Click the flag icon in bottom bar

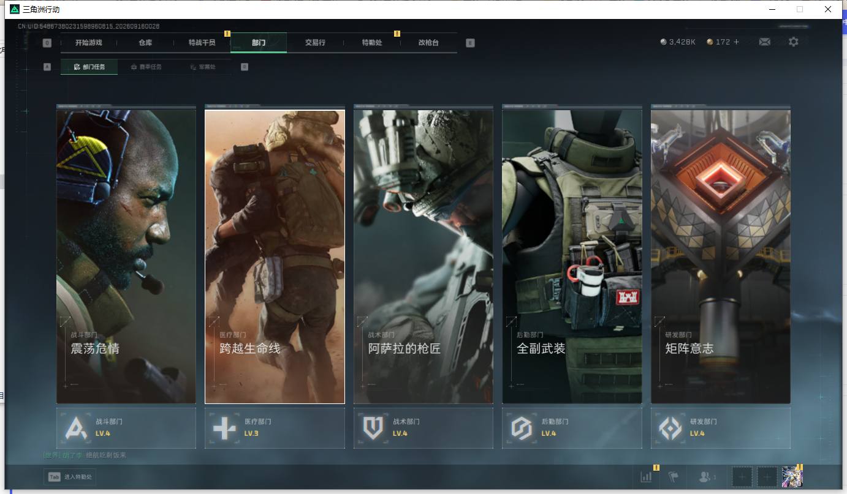click(674, 477)
